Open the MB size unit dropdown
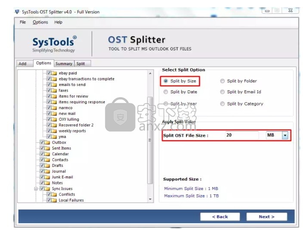The image size is (303, 230). [285, 135]
